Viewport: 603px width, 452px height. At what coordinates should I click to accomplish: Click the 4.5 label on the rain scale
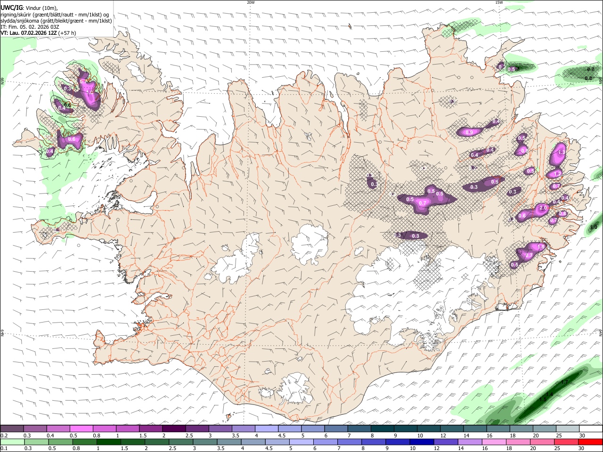[x=268, y=449]
